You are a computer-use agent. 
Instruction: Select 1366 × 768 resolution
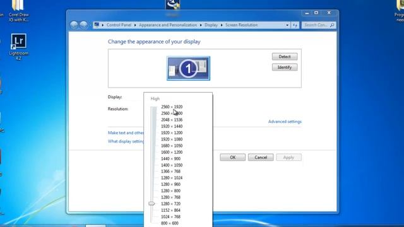[x=170, y=172]
